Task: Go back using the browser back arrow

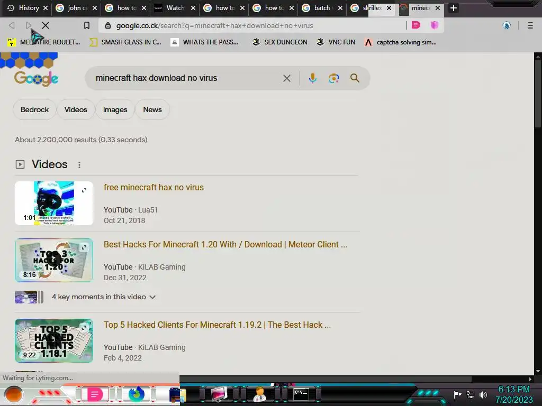Action: (x=12, y=25)
